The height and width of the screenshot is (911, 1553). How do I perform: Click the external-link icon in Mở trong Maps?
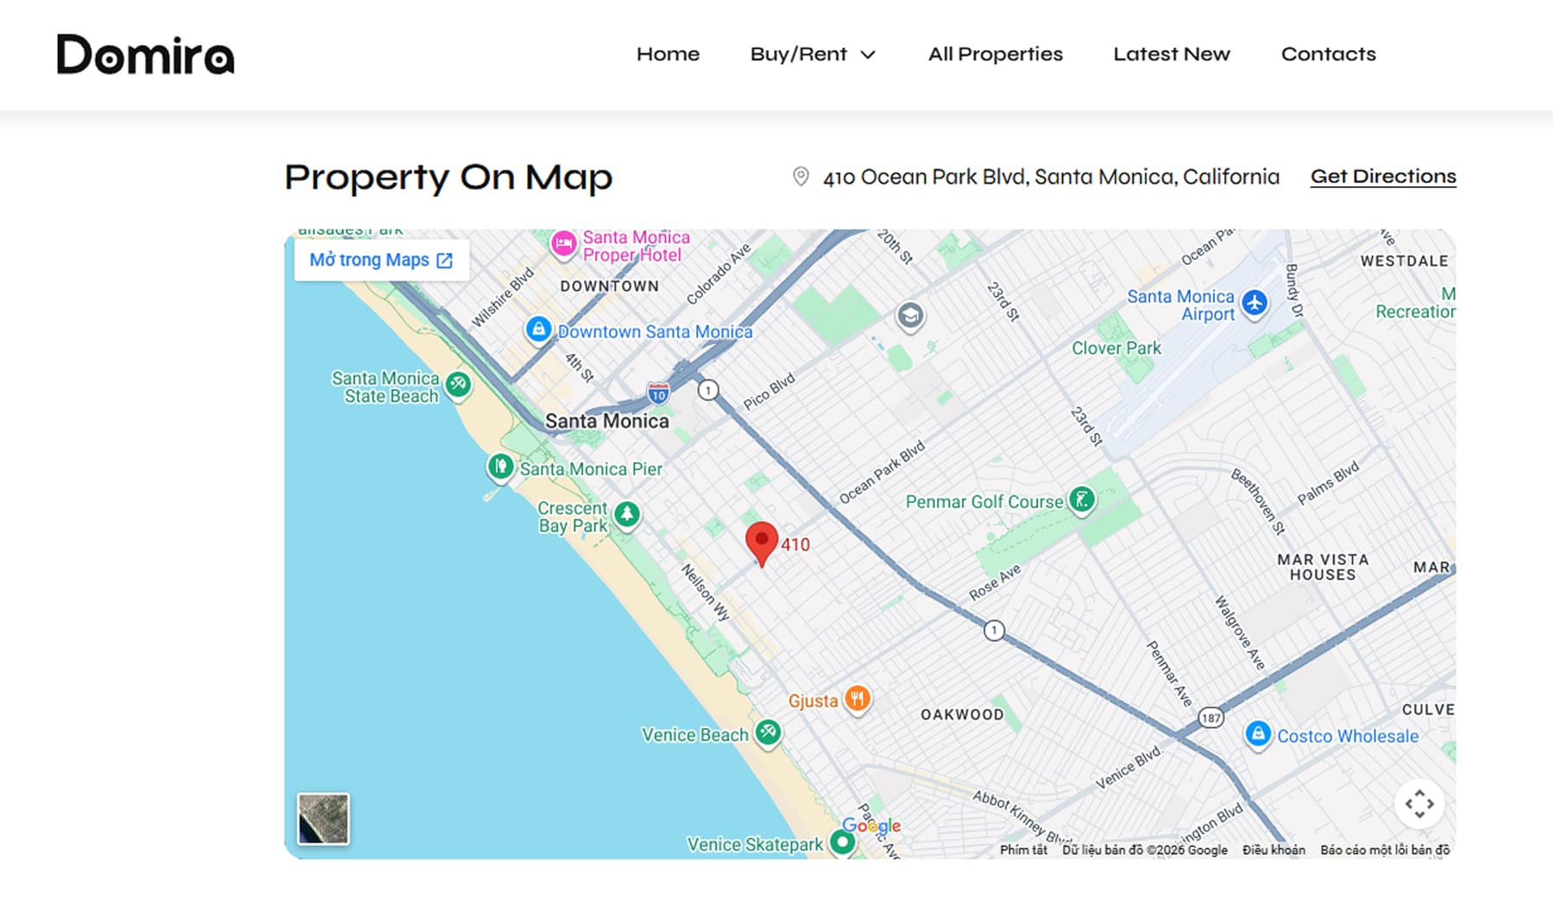444,261
